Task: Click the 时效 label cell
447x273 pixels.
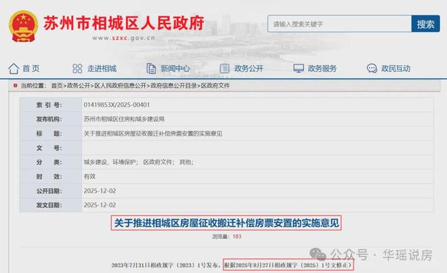Action: click(x=51, y=176)
